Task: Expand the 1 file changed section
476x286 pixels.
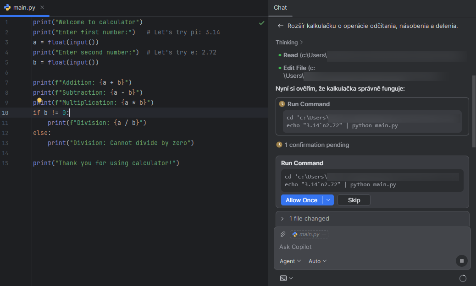Action: click(x=309, y=218)
